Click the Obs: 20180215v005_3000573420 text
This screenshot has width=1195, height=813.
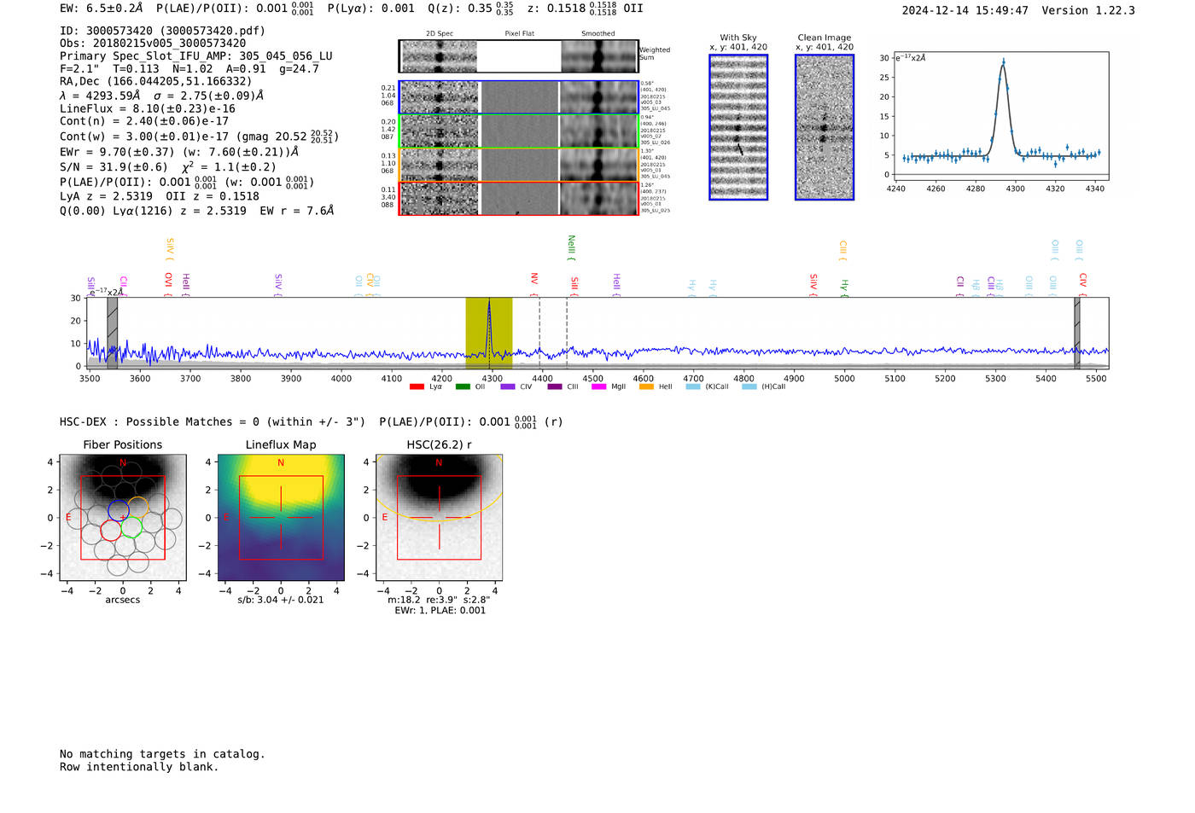click(x=153, y=44)
